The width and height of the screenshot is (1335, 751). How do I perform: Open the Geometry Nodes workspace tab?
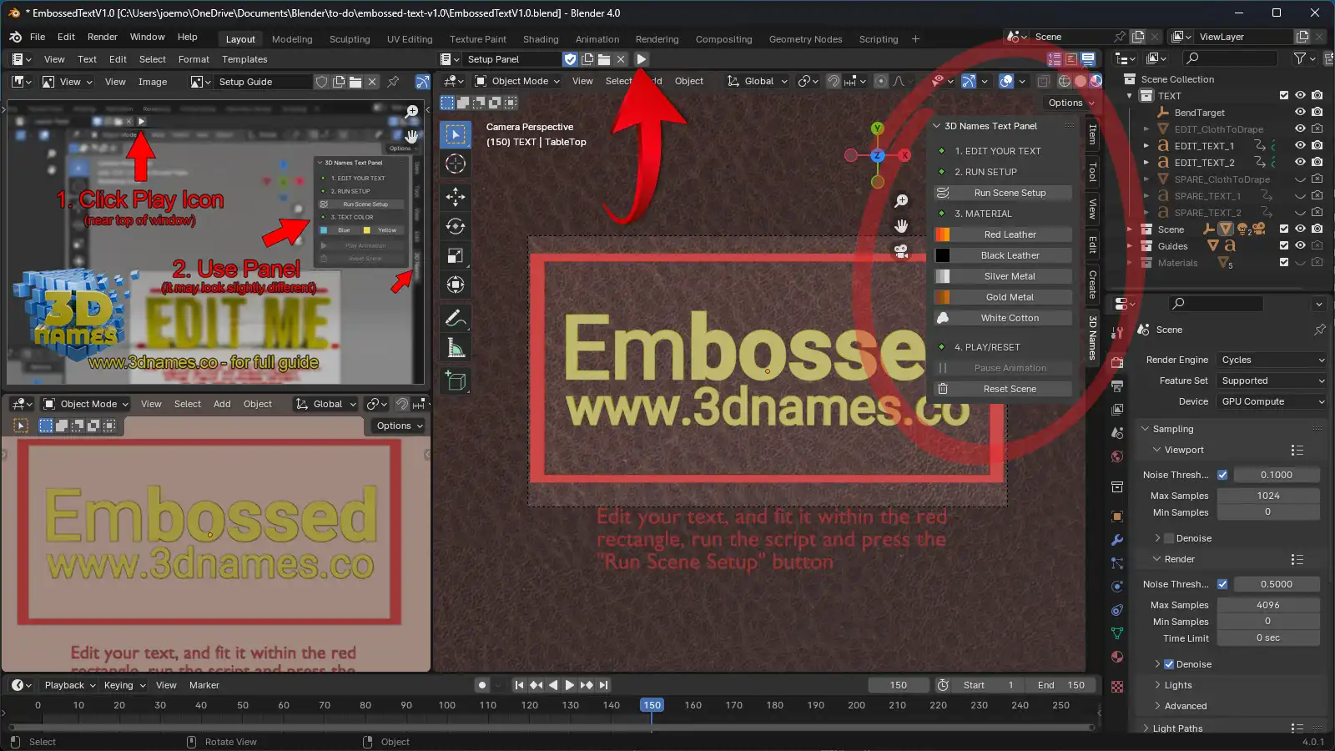[805, 39]
